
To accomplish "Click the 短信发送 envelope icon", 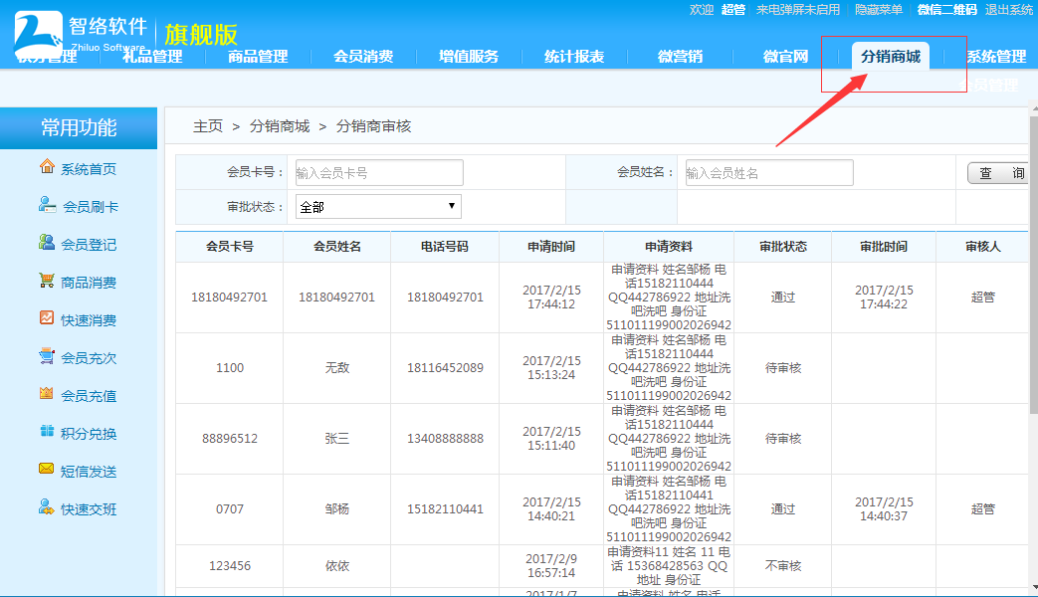I will [x=47, y=470].
